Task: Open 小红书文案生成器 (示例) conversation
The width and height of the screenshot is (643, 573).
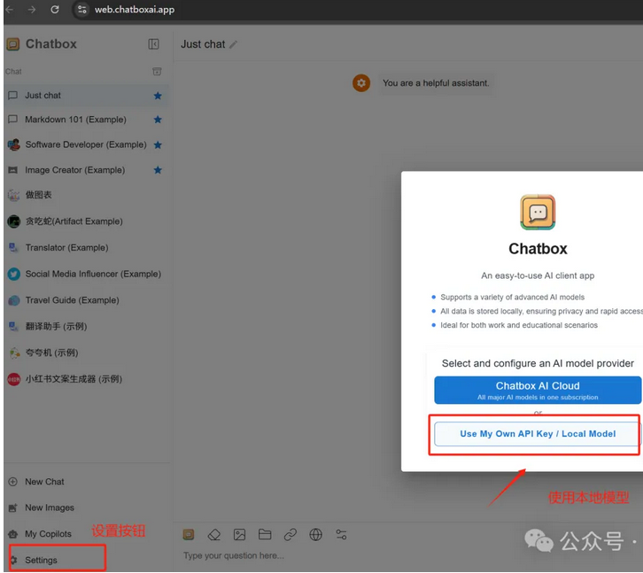Action: 86,379
